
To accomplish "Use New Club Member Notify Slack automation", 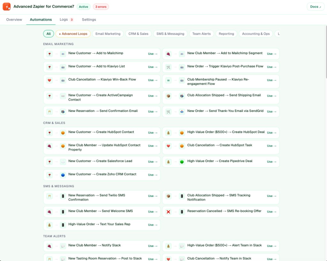I will click(x=153, y=246).
